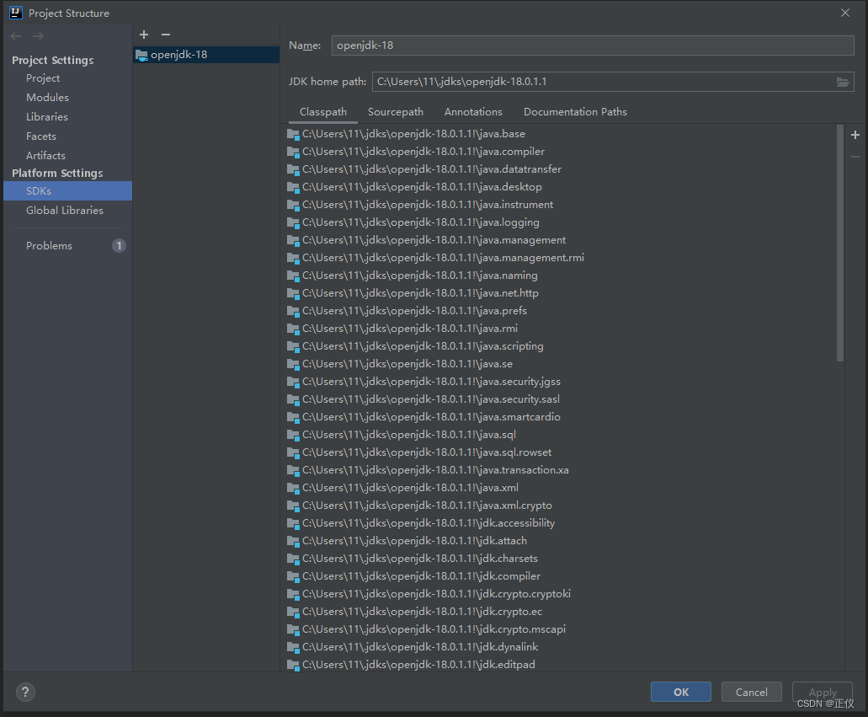Image resolution: width=868 pixels, height=717 pixels.
Task: Click the Cancel button
Action: point(751,693)
